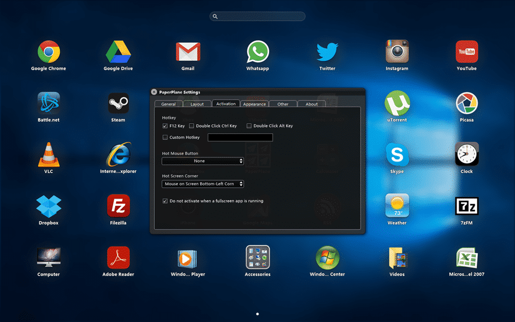Open the Hot Screen Corner dropdown
Screen dimensions: 515x322
click(x=203, y=184)
